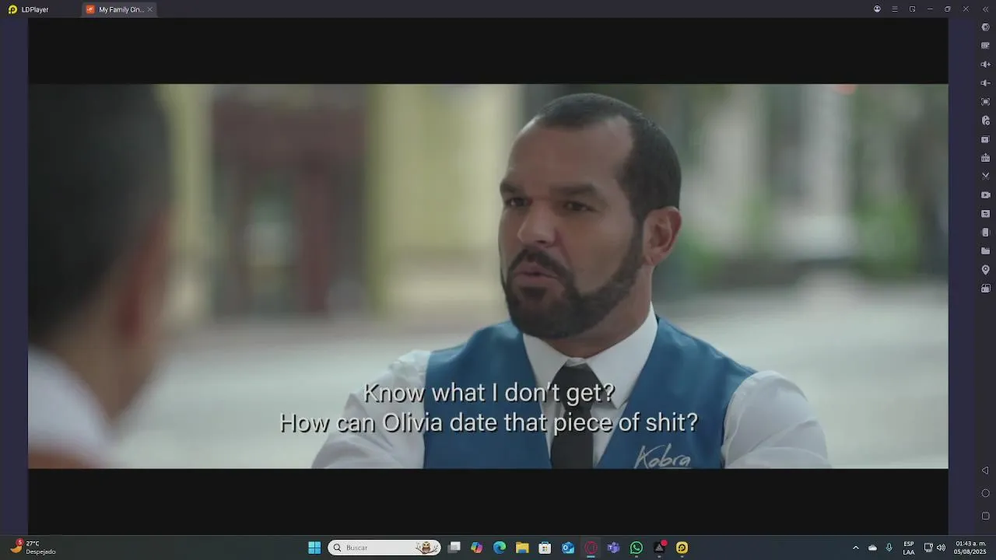Click the Buscar taskbar search box
Viewport: 996px width, 560px height.
(384, 548)
